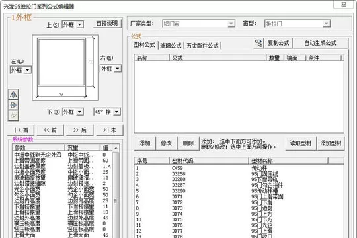The image size is (357, 238).
Task: Select parameter 横压板高度
Action: (x=63, y=223)
